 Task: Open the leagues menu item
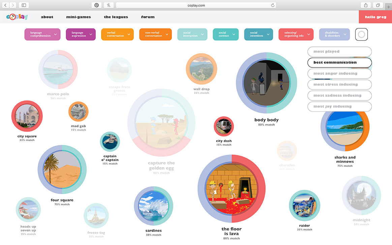click(116, 17)
